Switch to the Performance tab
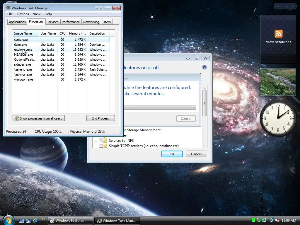 tap(71, 22)
